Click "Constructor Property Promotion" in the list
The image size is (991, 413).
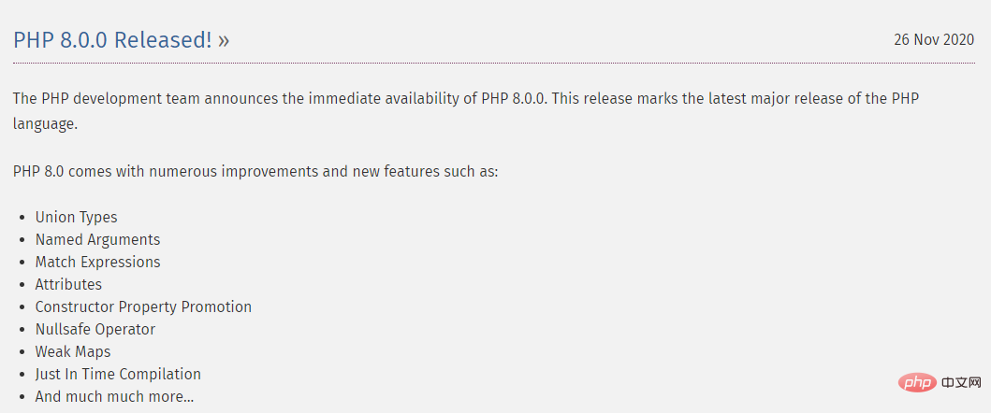point(143,306)
